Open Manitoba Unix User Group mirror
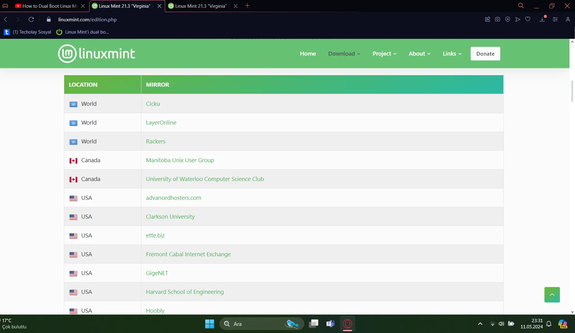Viewport: 575px width, 333px height. pos(180,160)
